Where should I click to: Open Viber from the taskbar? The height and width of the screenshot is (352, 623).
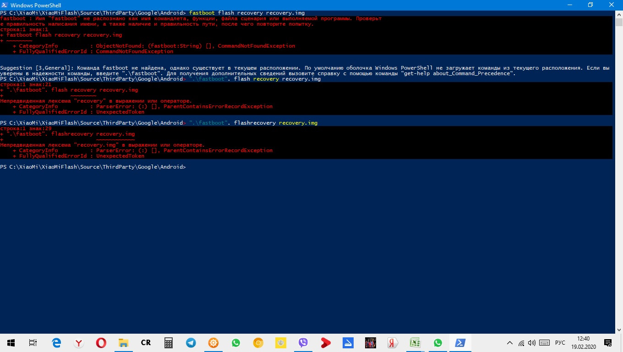click(303, 342)
